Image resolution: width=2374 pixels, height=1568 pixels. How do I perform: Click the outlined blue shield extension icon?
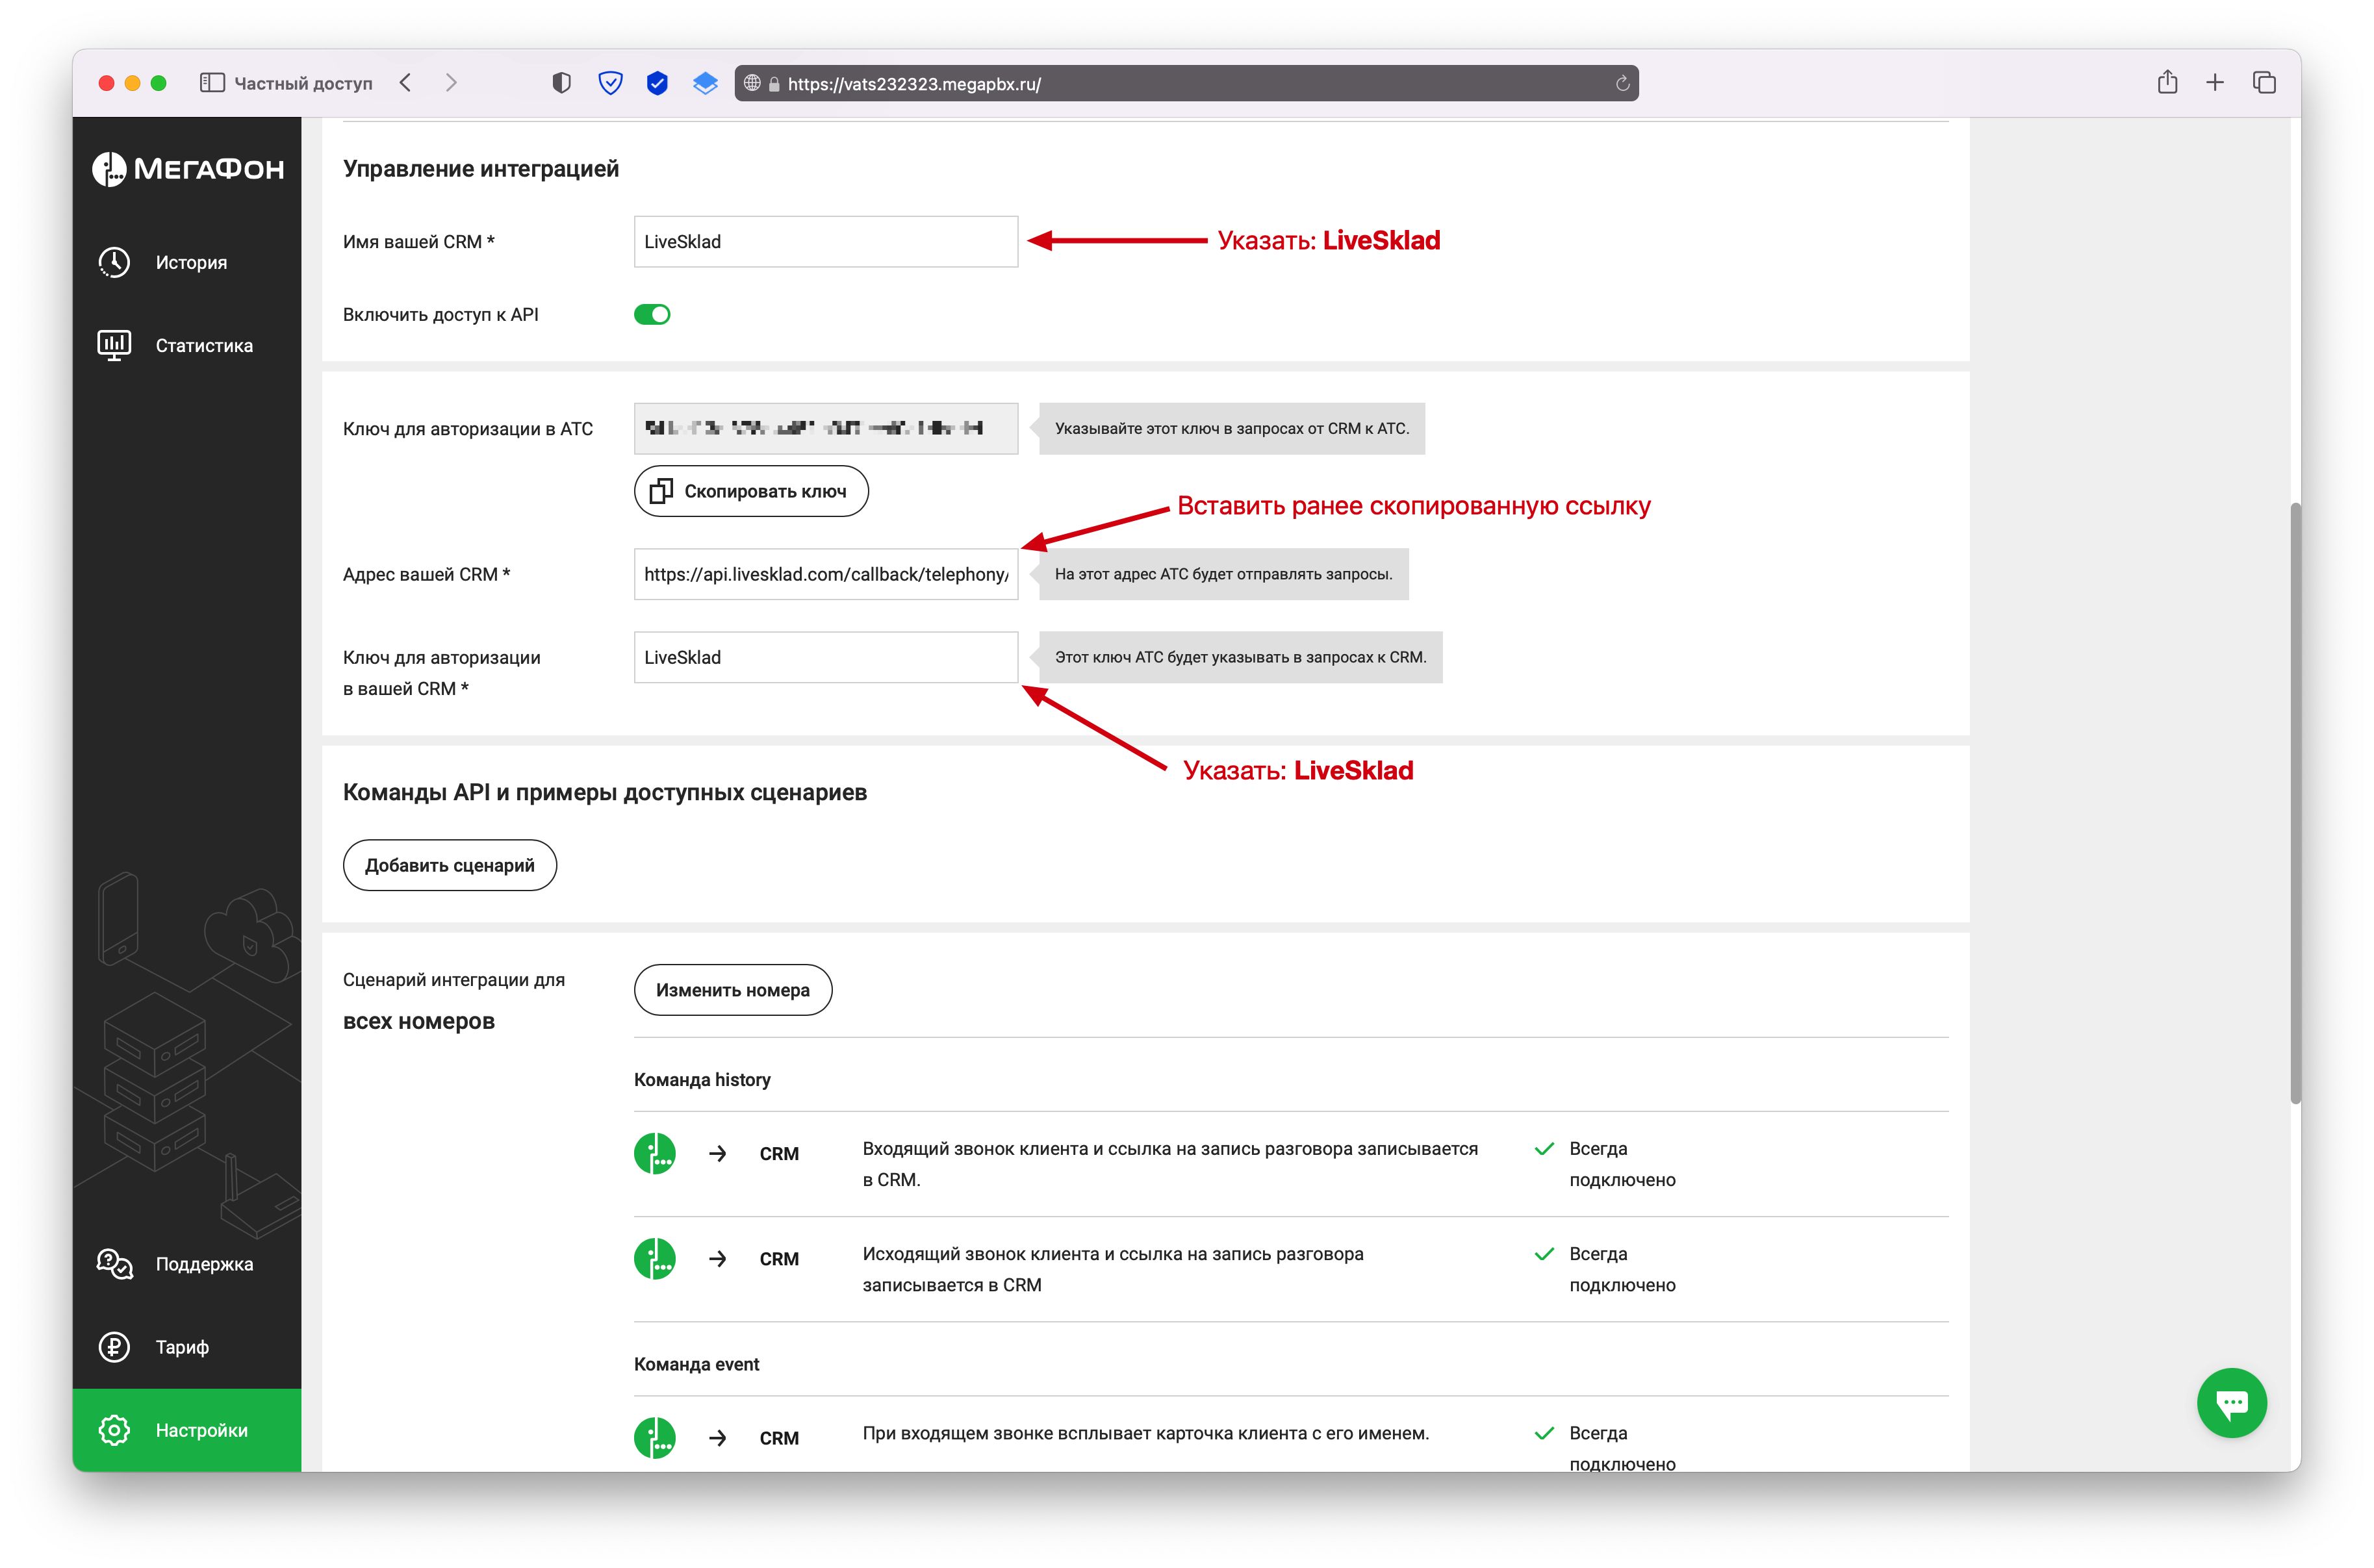(610, 83)
